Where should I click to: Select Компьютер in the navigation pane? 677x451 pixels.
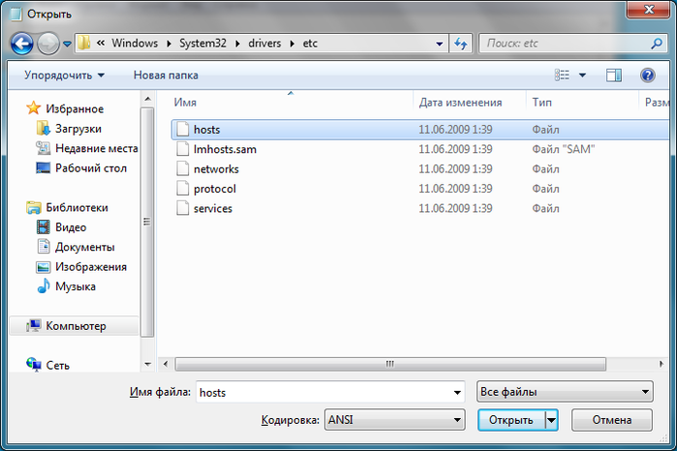point(75,326)
